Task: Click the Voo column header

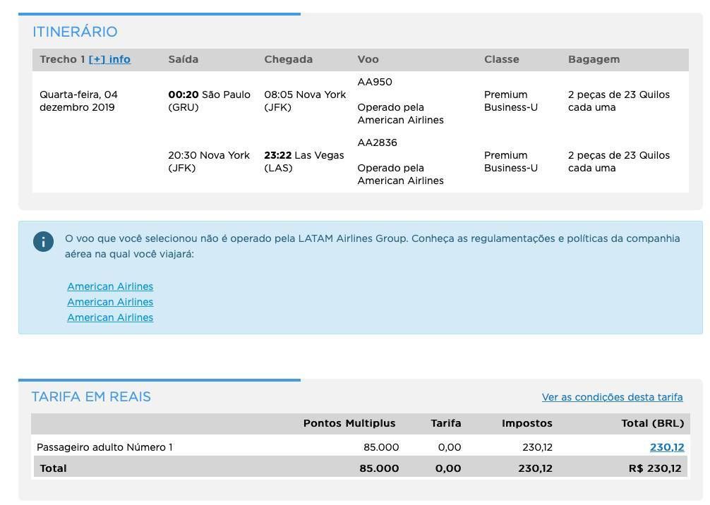Action: pos(368,59)
